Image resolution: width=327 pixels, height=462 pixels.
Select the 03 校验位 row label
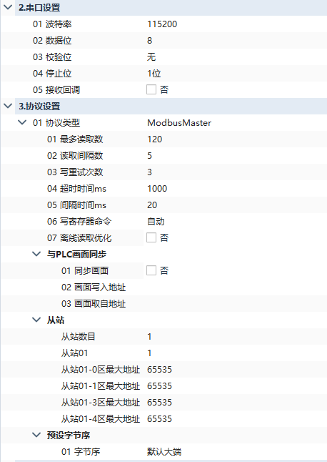click(52, 57)
